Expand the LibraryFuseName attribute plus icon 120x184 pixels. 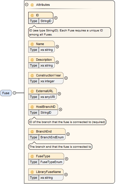coord(66,174)
